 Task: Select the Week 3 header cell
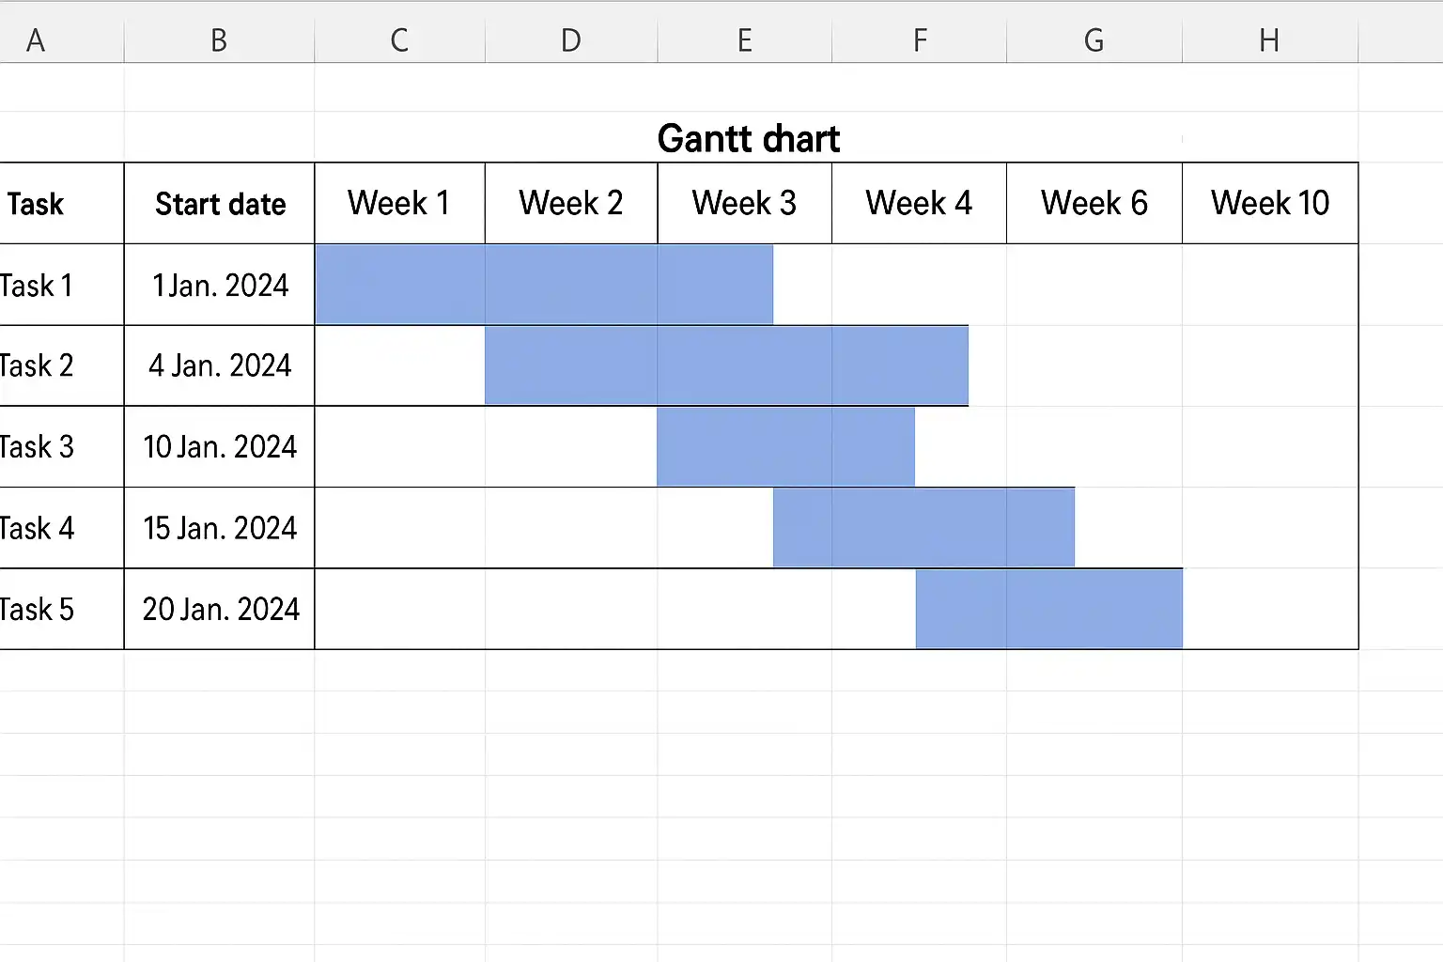click(744, 204)
